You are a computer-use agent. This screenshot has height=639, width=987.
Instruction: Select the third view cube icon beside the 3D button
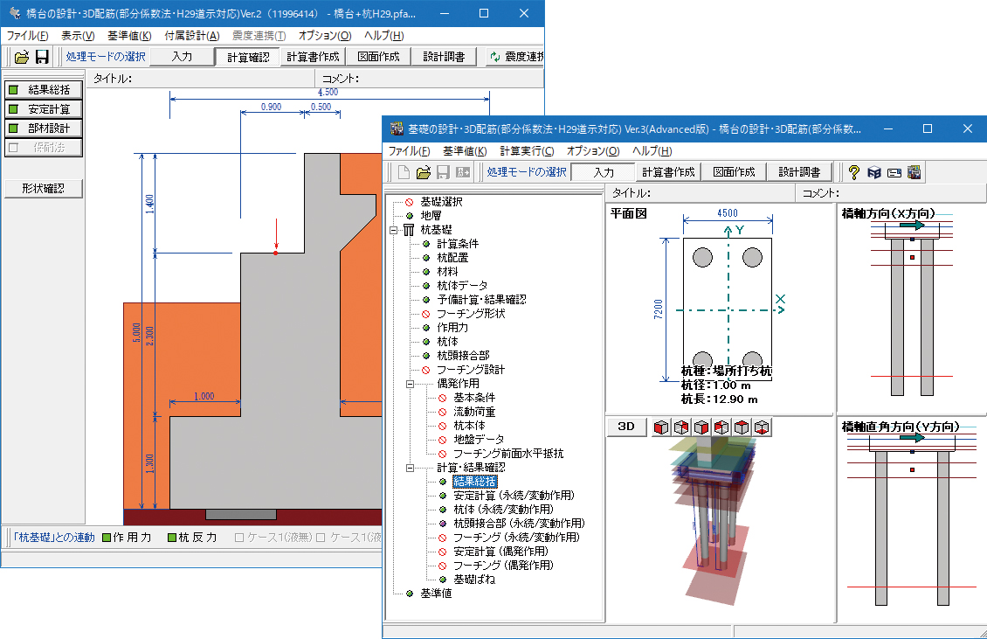click(701, 427)
